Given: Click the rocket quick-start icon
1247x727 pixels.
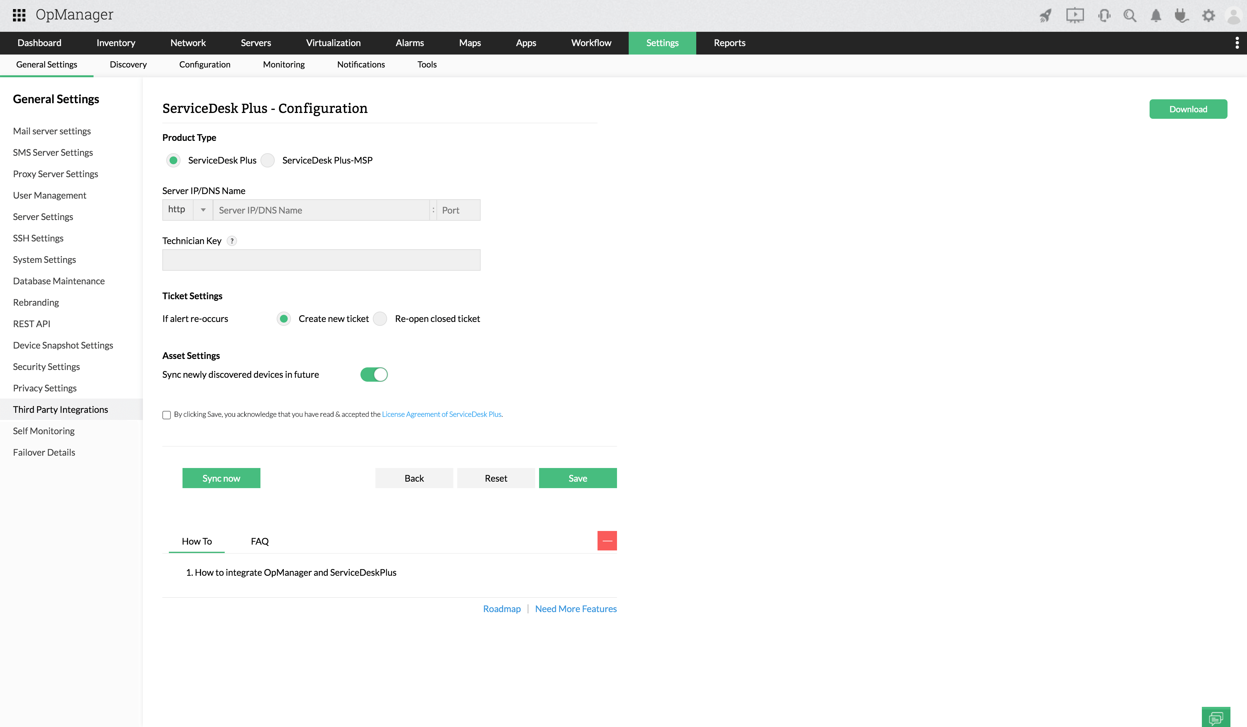Looking at the screenshot, I should (x=1045, y=16).
